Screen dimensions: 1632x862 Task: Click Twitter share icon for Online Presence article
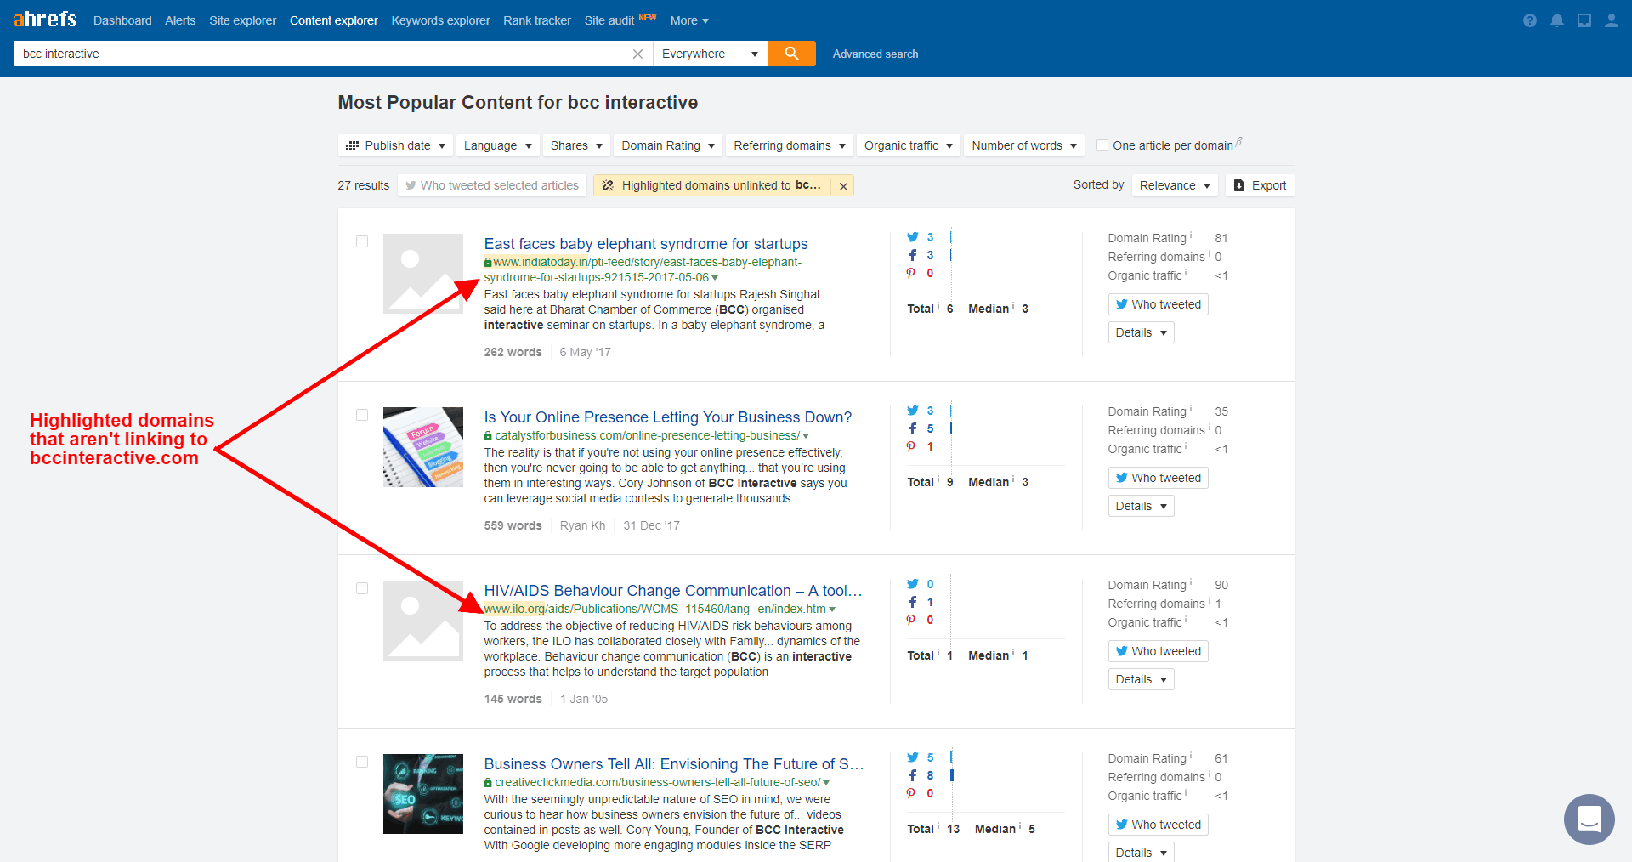click(913, 411)
